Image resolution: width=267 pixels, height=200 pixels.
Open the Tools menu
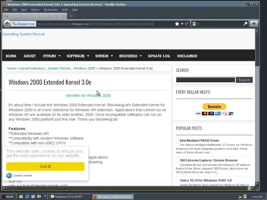tap(65, 10)
